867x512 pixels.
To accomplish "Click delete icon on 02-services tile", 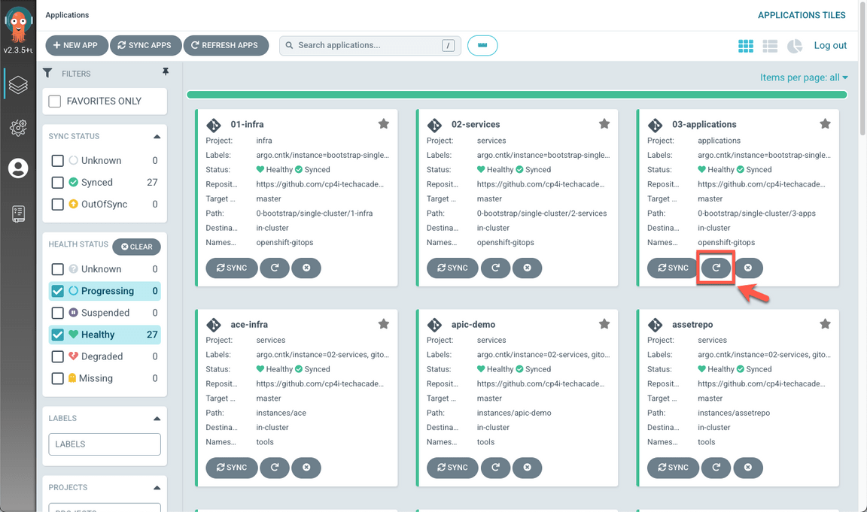I will [x=527, y=268].
